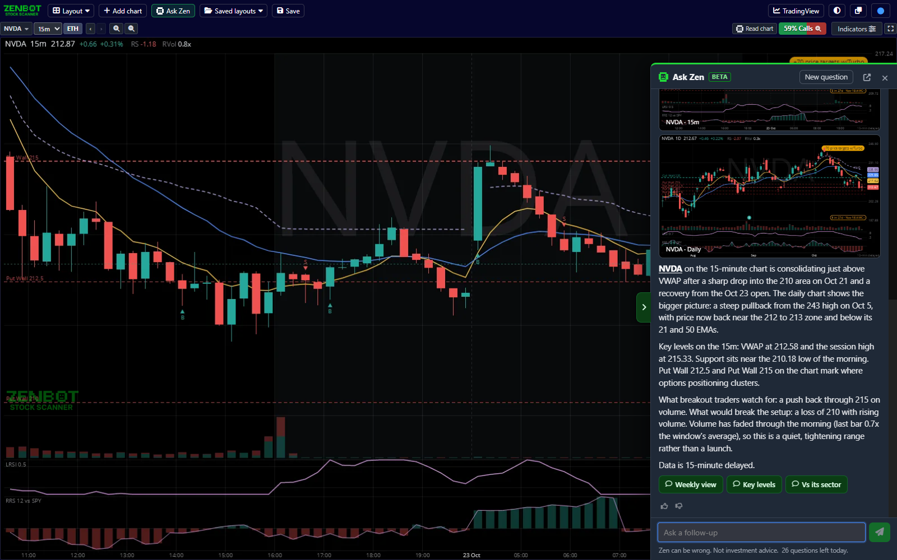Pop out Ask Zen panel to new window
The image size is (897, 560).
coord(867,77)
